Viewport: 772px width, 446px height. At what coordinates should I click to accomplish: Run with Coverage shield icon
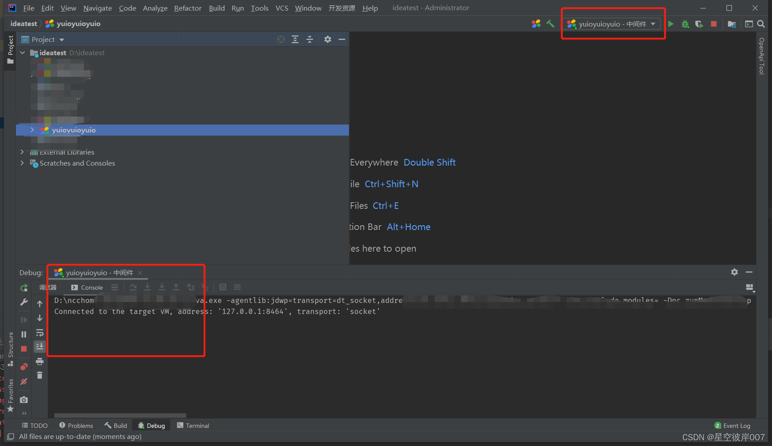pos(699,24)
